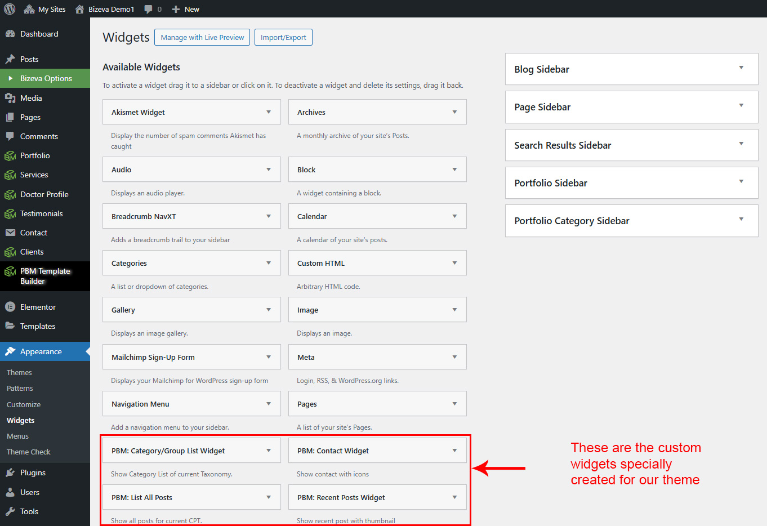Open the comments bubble icon in admin bar

(149, 9)
